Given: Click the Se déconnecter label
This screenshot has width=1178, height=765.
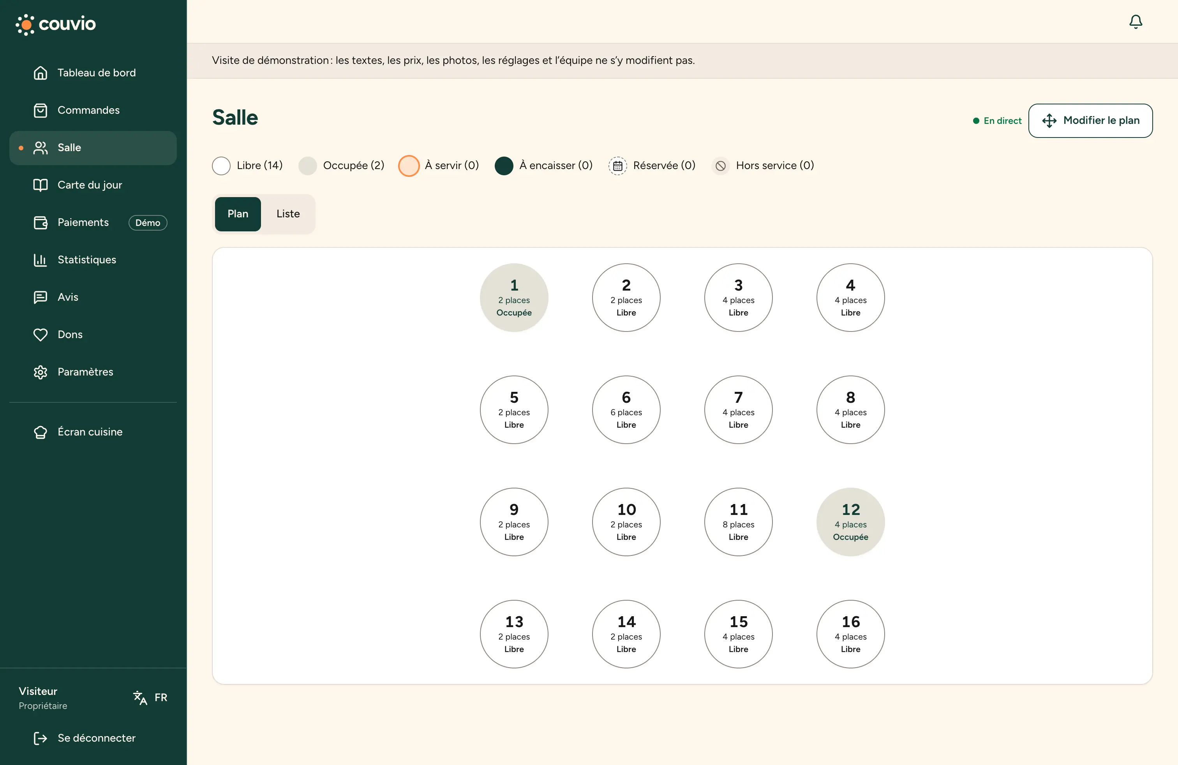Looking at the screenshot, I should point(97,738).
